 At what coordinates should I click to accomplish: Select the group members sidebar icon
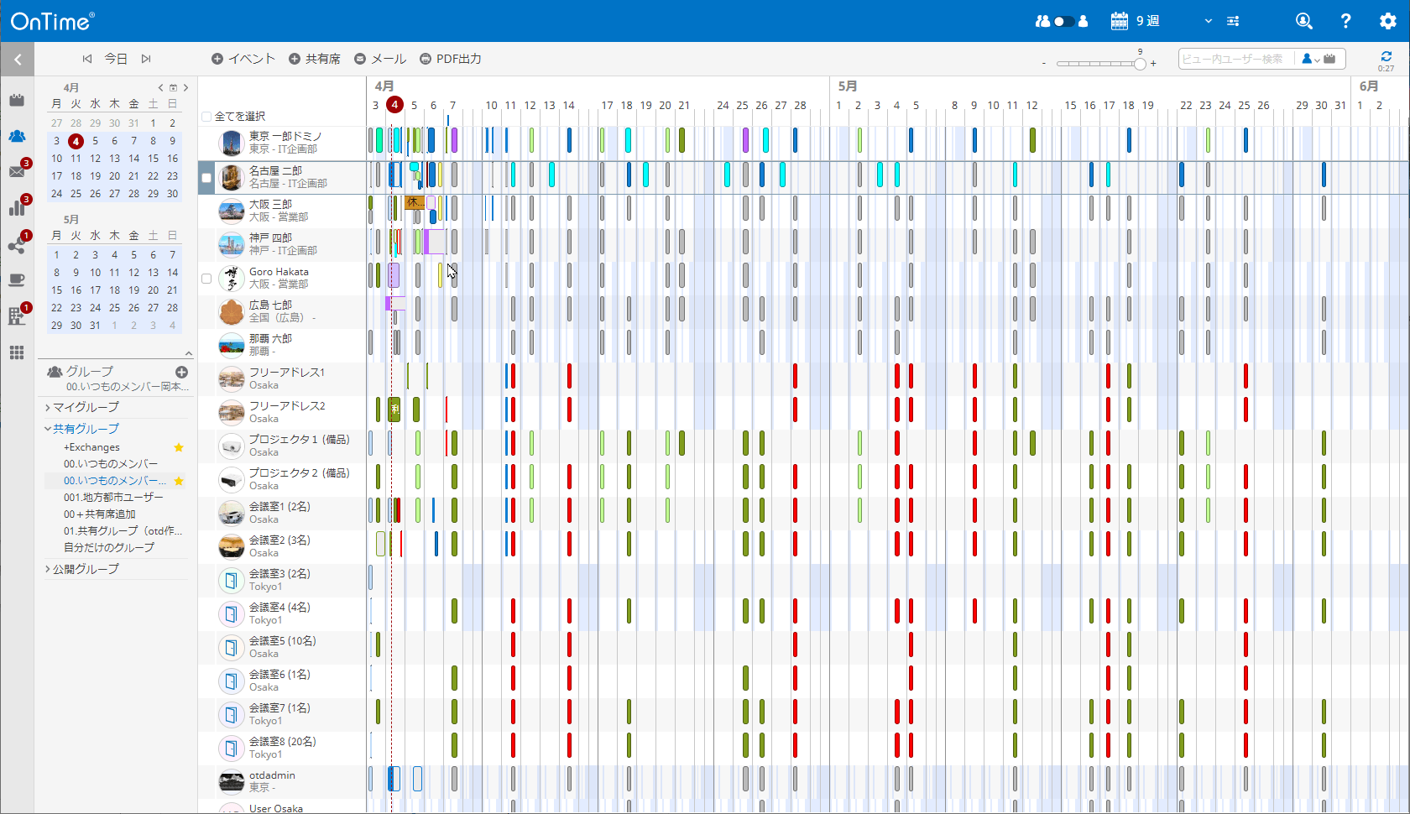click(17, 136)
